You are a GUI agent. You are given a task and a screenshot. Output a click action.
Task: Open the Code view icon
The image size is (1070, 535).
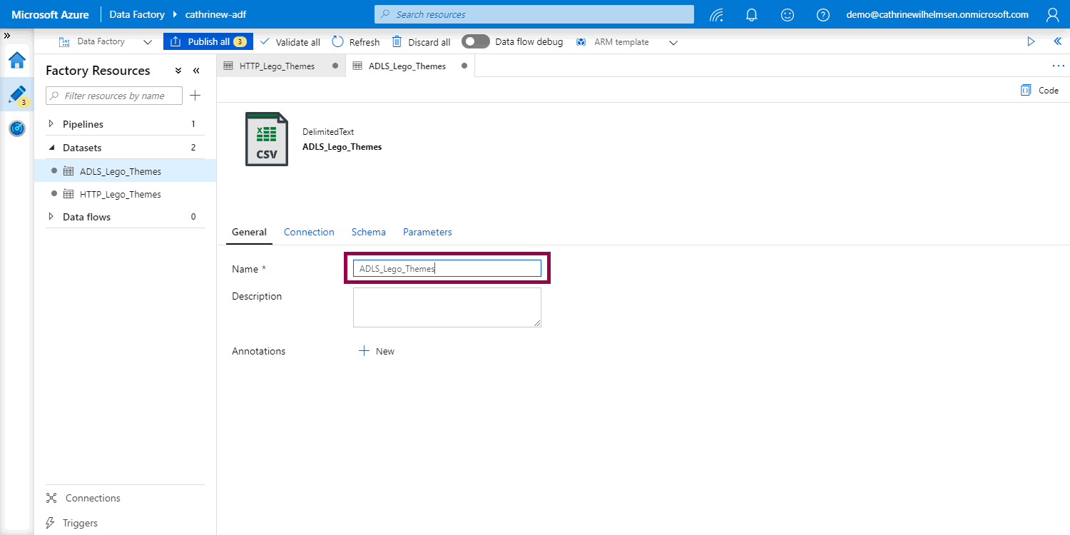pyautogui.click(x=1039, y=91)
